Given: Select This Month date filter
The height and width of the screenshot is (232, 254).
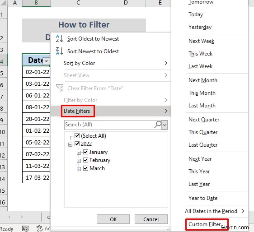Looking at the screenshot, I should 202,93.
